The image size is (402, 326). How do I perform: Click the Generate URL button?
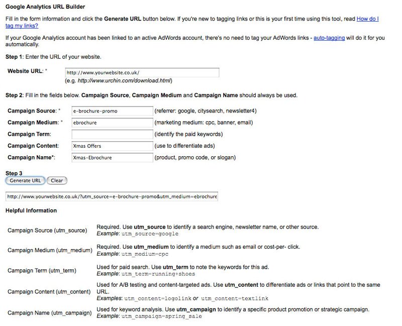click(25, 181)
